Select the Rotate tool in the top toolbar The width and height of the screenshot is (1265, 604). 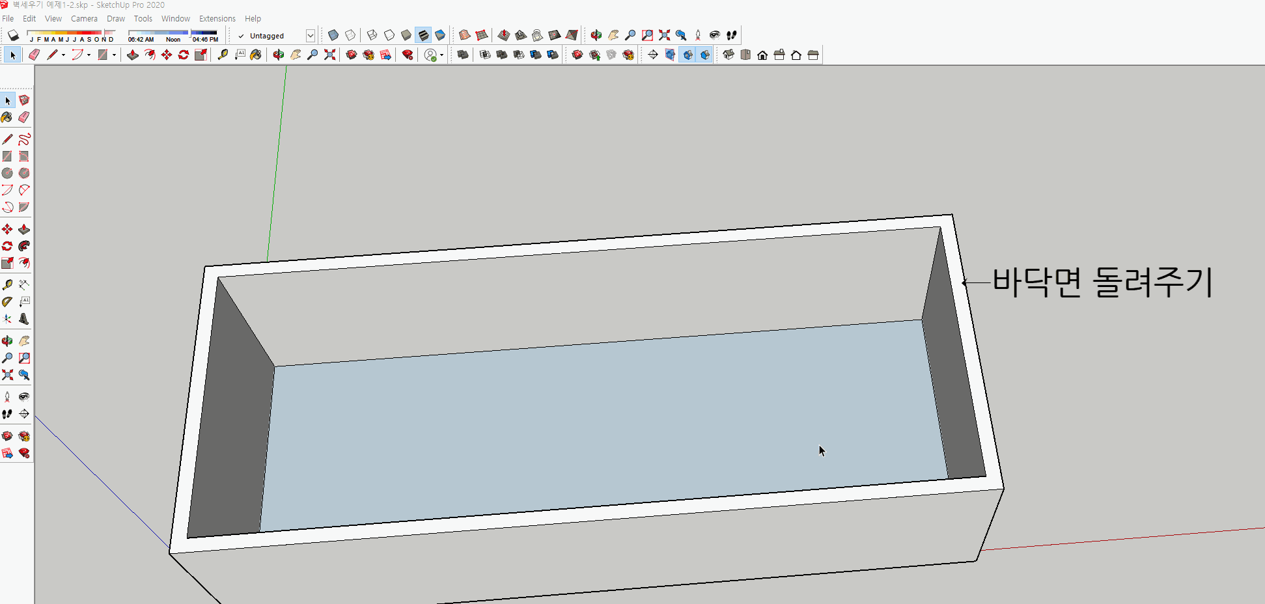point(184,55)
